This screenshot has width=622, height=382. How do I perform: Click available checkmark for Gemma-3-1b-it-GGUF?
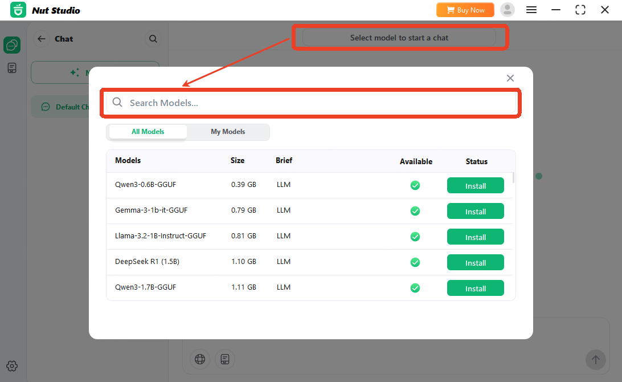point(415,212)
